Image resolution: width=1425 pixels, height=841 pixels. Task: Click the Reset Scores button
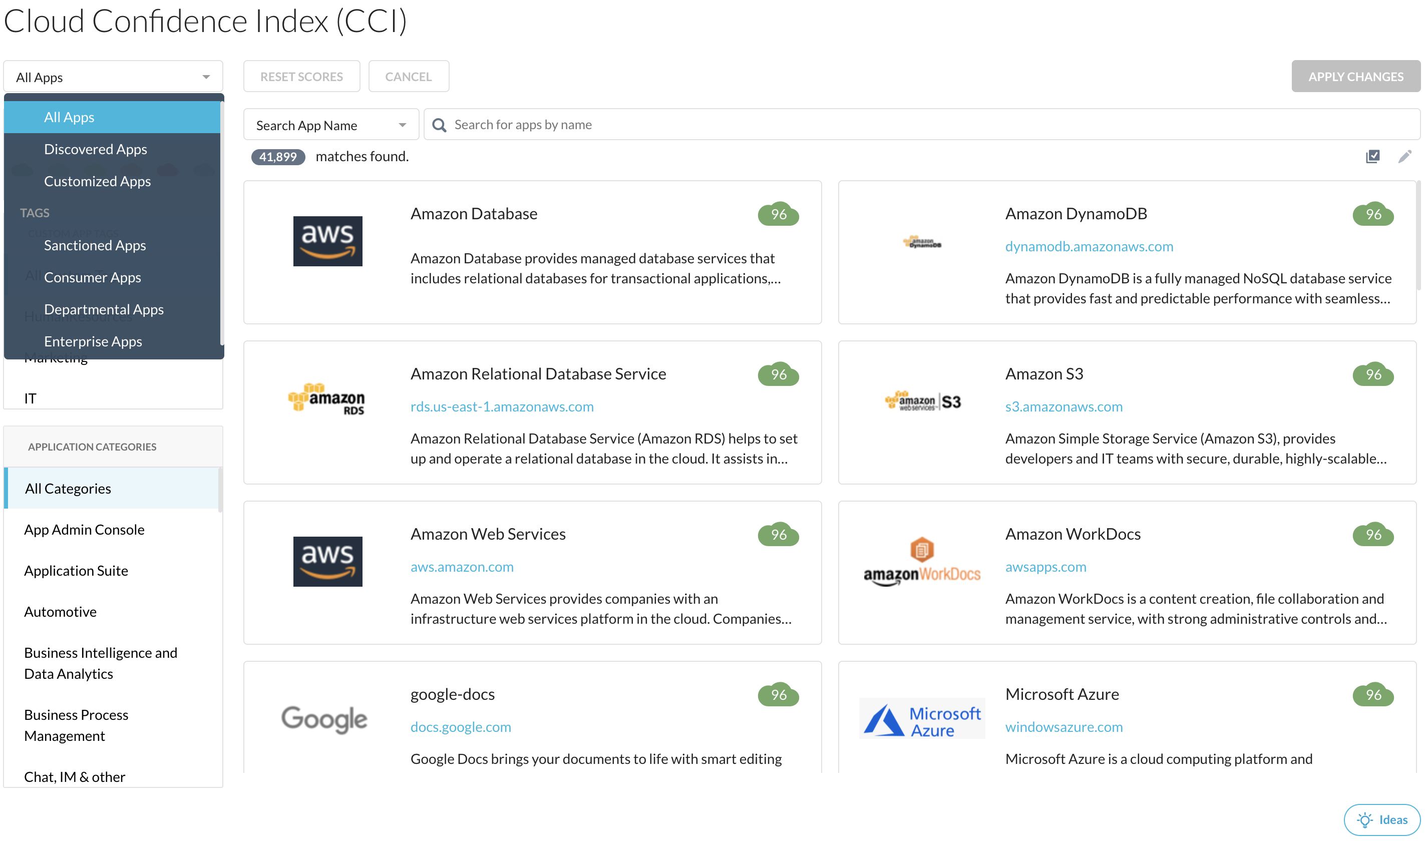(301, 77)
